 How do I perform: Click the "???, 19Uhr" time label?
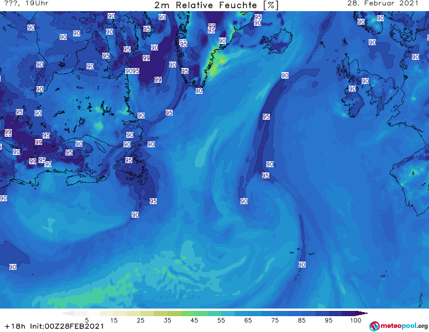(26, 4)
